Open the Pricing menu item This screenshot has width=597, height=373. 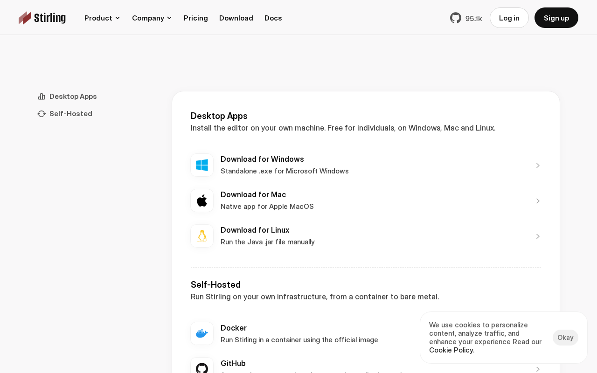tap(196, 18)
